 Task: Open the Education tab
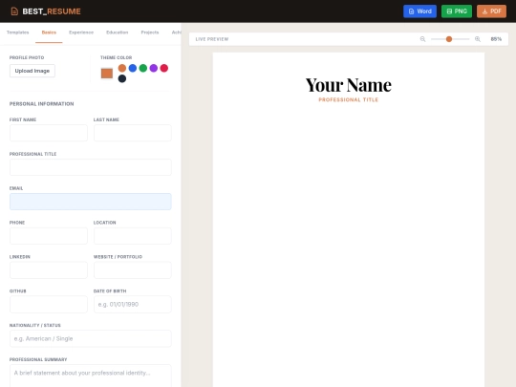118,32
